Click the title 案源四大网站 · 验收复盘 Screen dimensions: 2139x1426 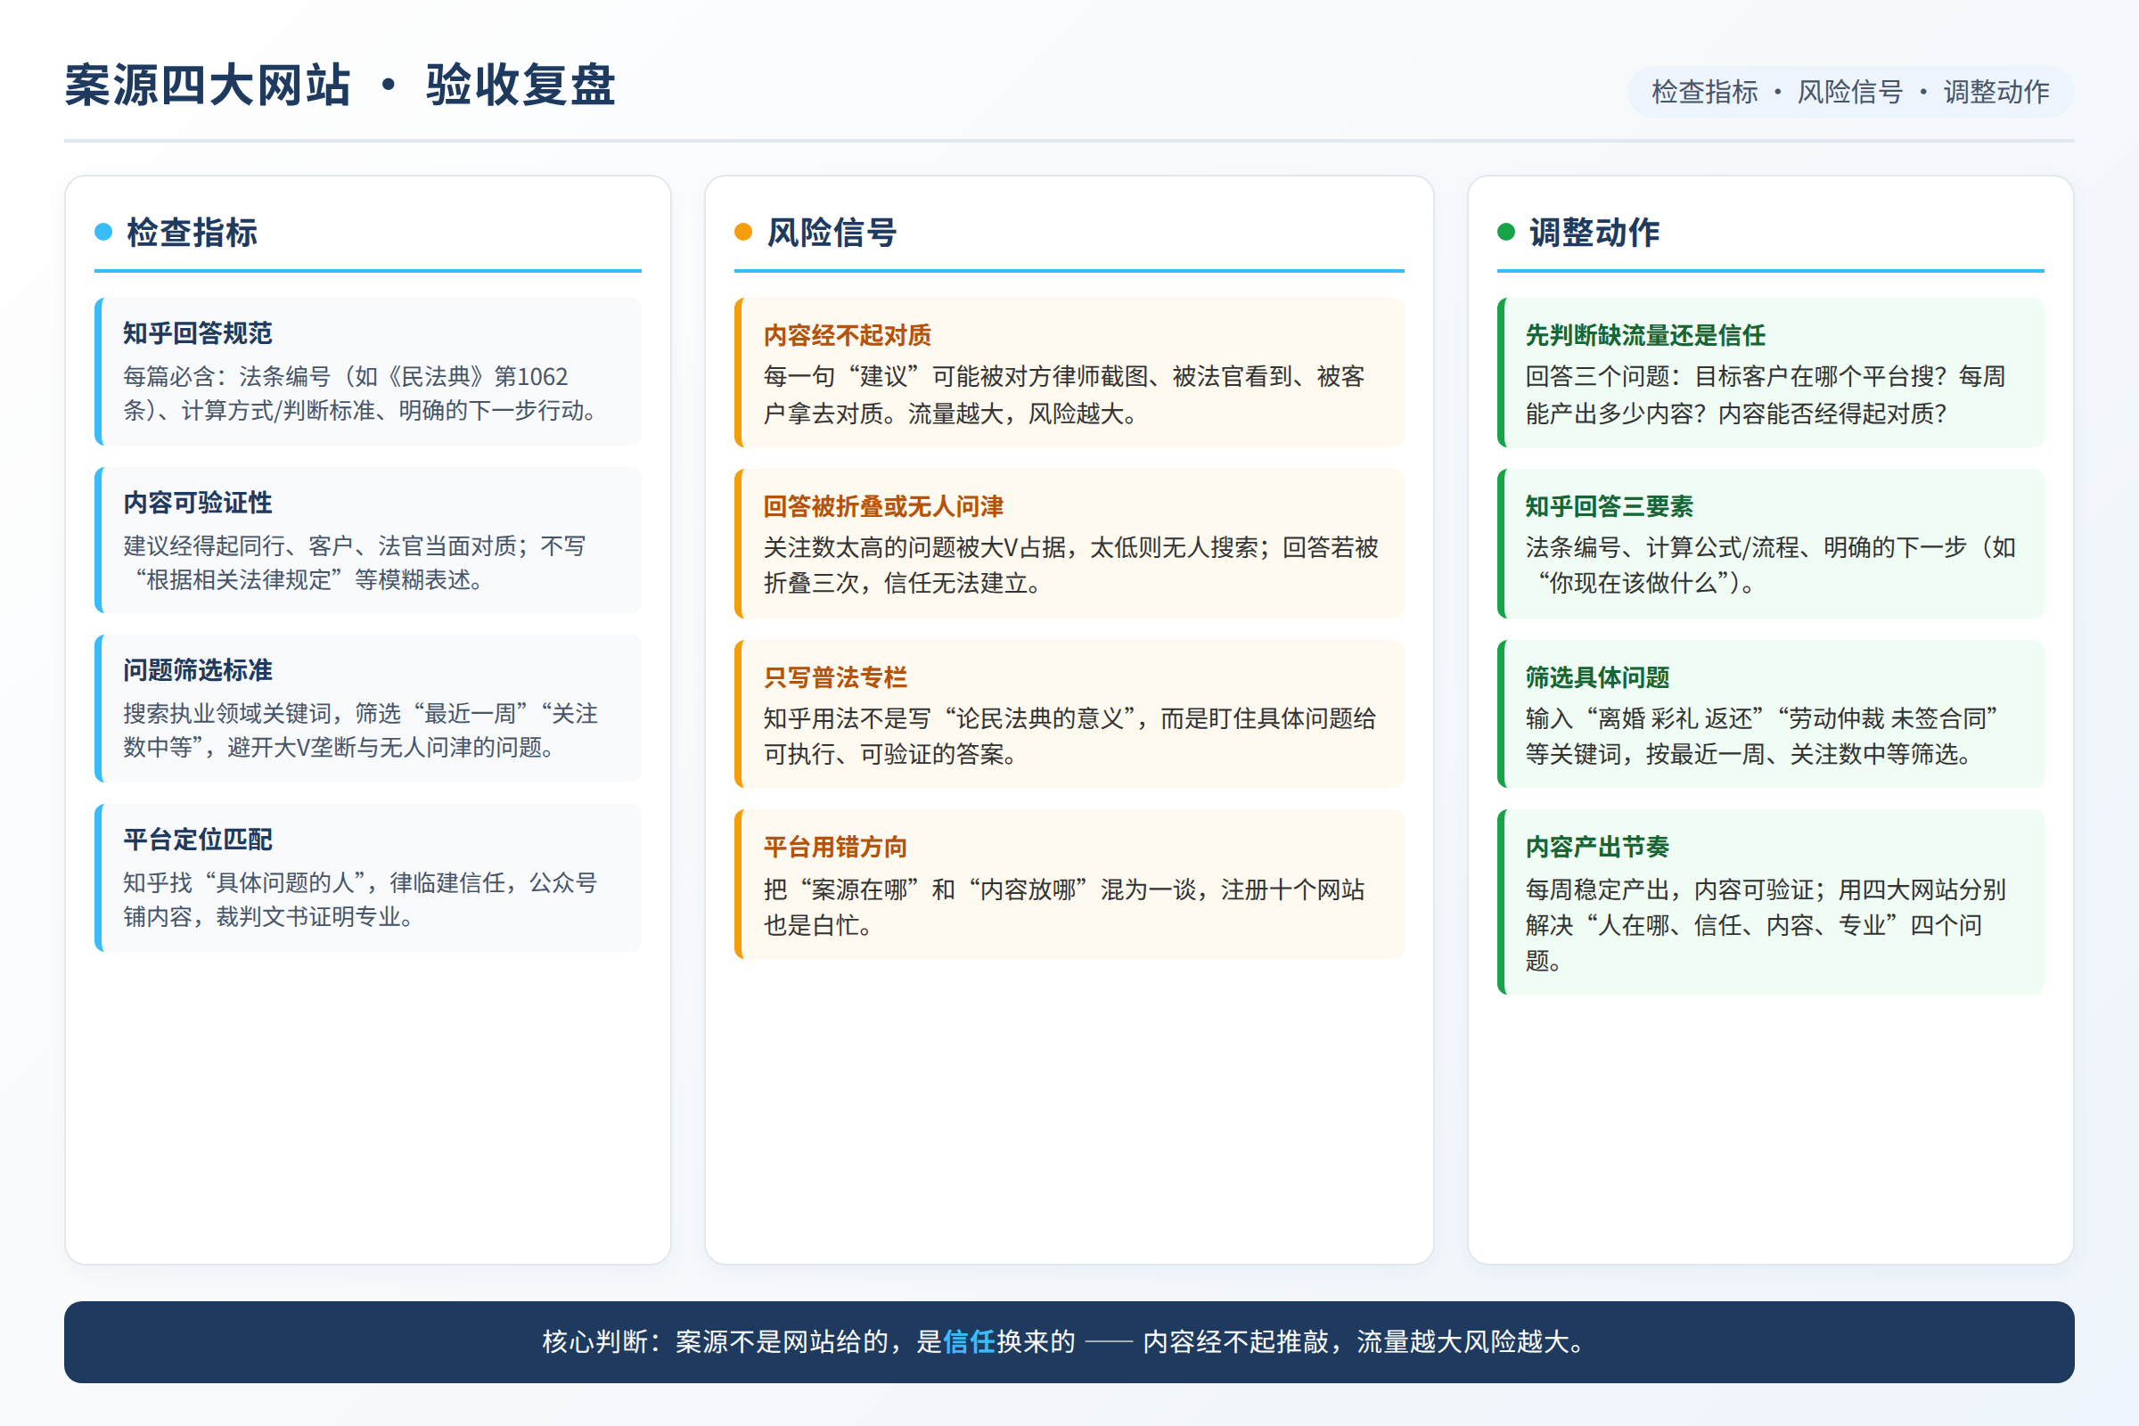tap(340, 86)
